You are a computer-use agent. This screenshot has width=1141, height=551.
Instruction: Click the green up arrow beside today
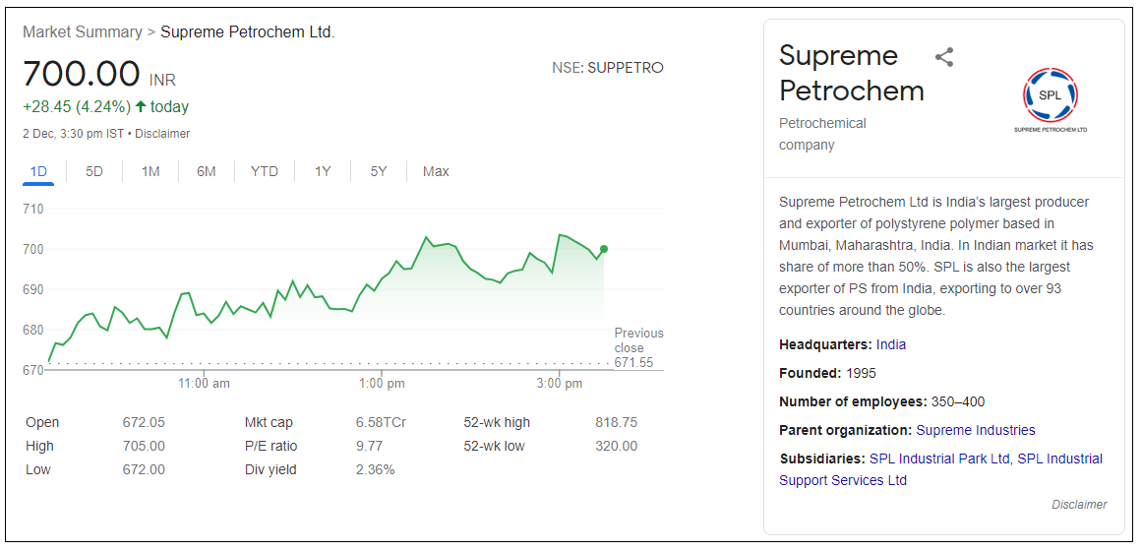[142, 107]
